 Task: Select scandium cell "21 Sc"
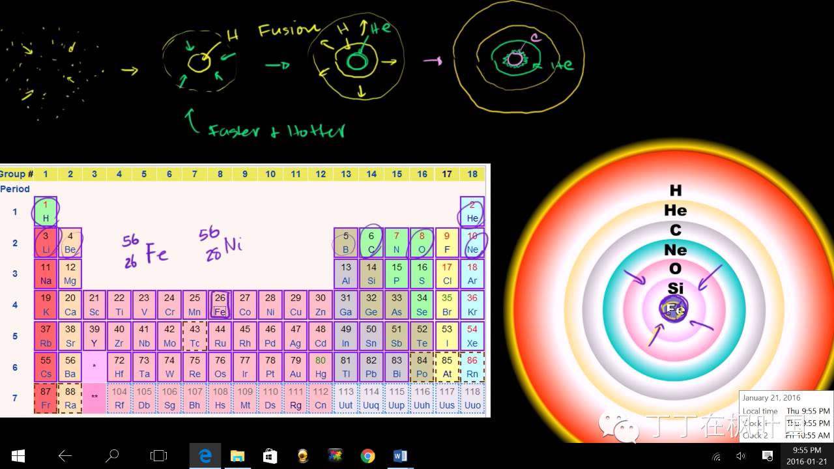tap(94, 306)
